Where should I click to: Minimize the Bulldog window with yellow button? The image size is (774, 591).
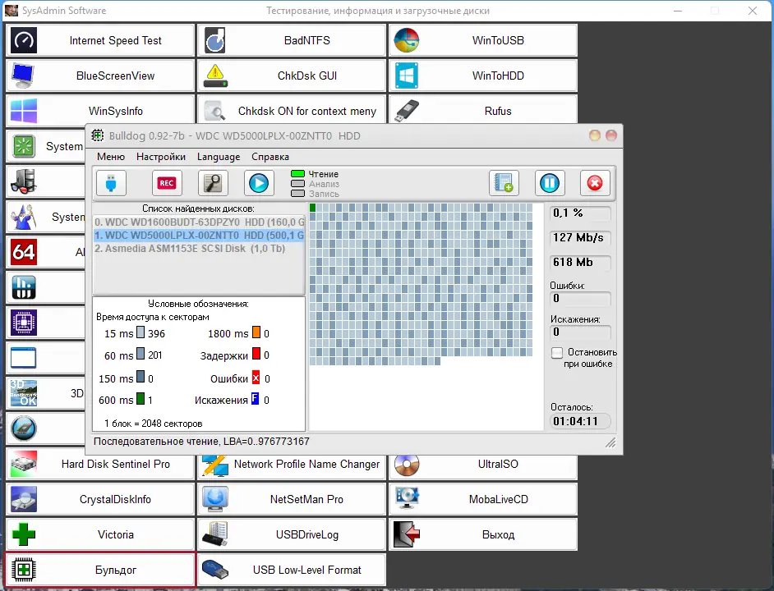594,135
